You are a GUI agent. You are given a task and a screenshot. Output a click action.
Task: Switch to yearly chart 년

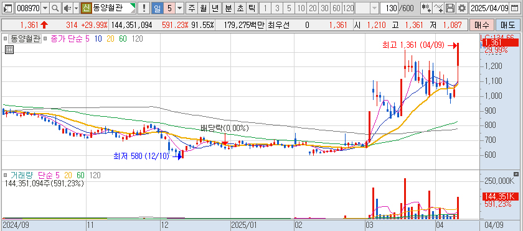[215, 8]
